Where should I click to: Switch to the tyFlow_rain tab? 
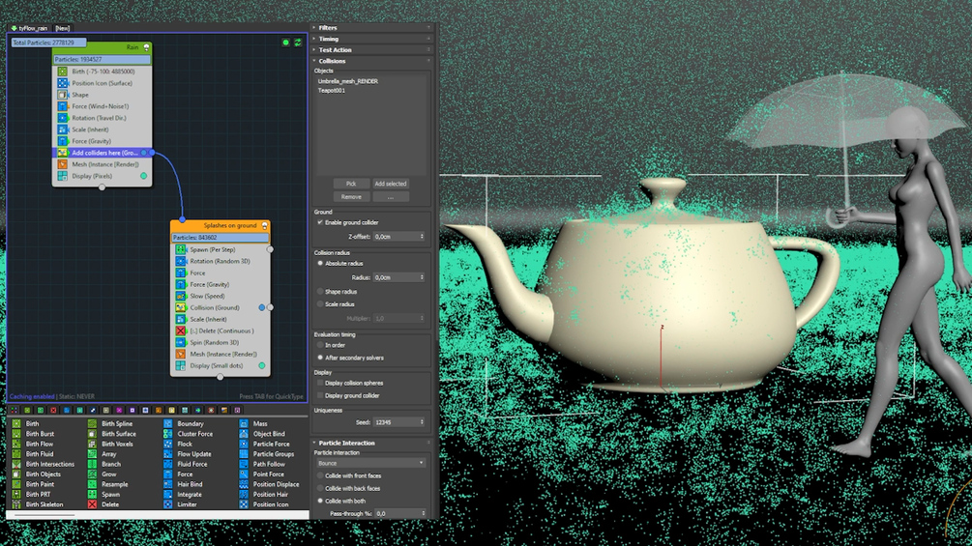click(30, 28)
